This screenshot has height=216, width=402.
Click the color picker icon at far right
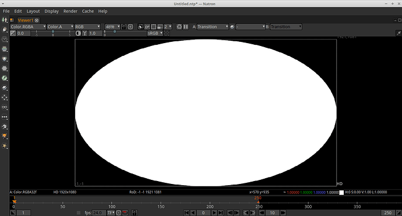[399, 33]
